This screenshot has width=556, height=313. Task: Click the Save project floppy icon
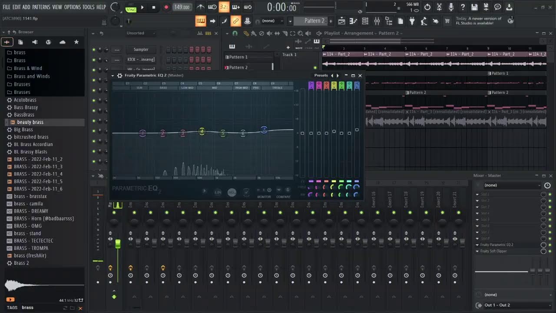pos(474,7)
